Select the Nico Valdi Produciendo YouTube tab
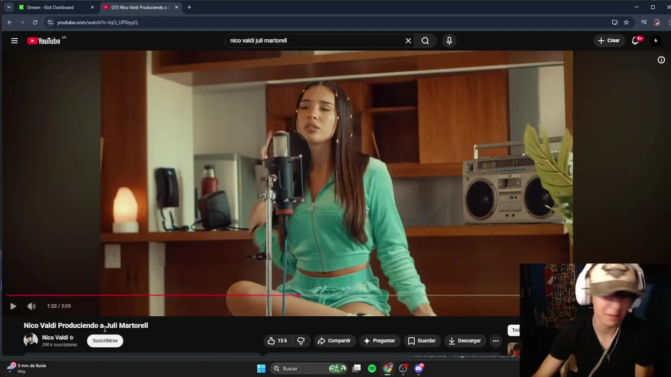Image resolution: width=671 pixels, height=377 pixels. 139,7
